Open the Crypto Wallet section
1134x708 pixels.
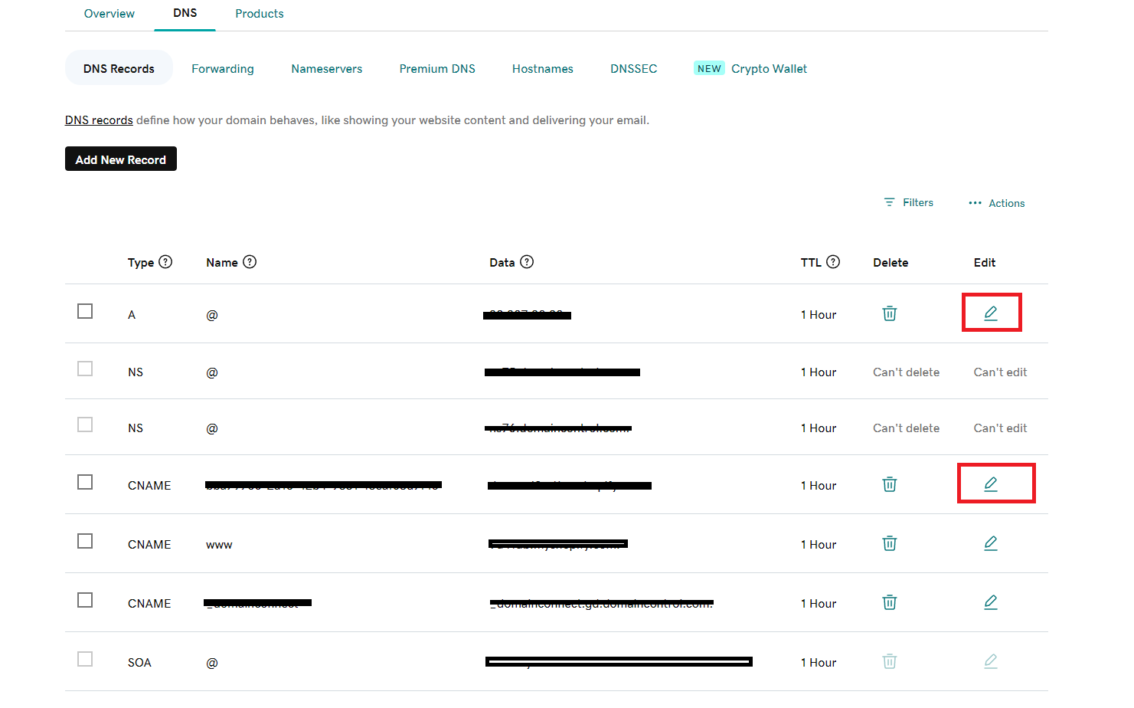(x=769, y=69)
